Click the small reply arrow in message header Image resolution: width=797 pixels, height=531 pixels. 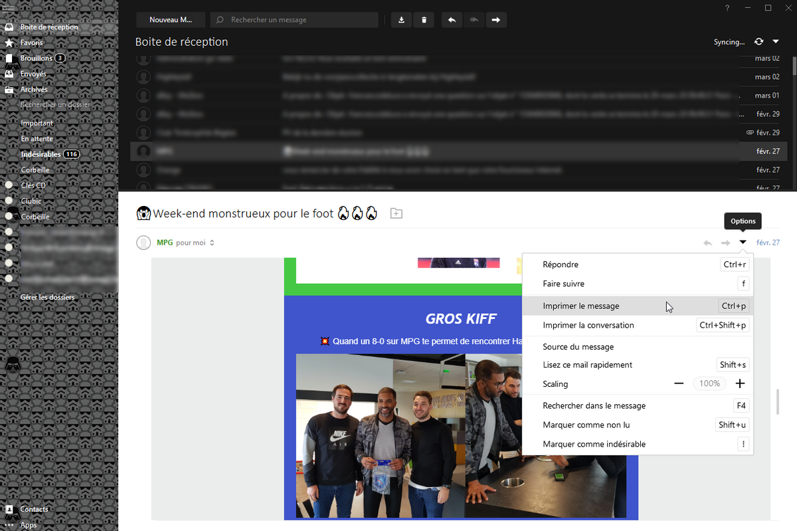[x=708, y=243]
